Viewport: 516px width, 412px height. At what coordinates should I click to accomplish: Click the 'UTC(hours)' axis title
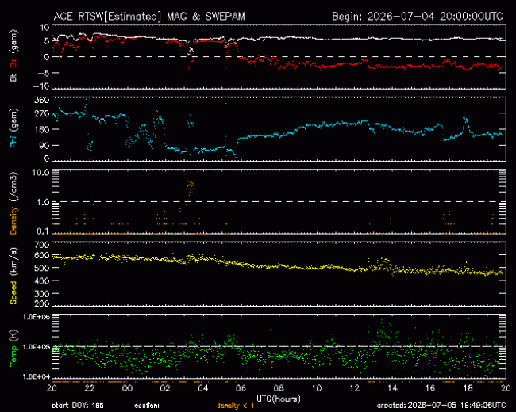coord(279,399)
